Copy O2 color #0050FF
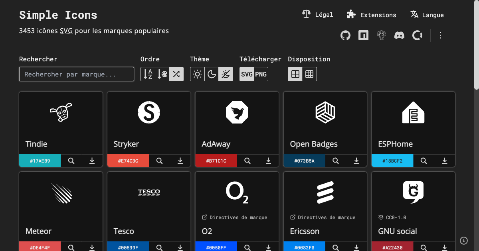The image size is (479, 251). tap(216, 247)
